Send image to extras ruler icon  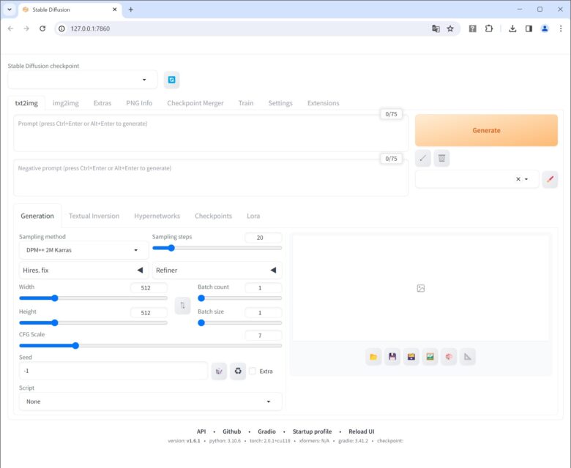468,357
